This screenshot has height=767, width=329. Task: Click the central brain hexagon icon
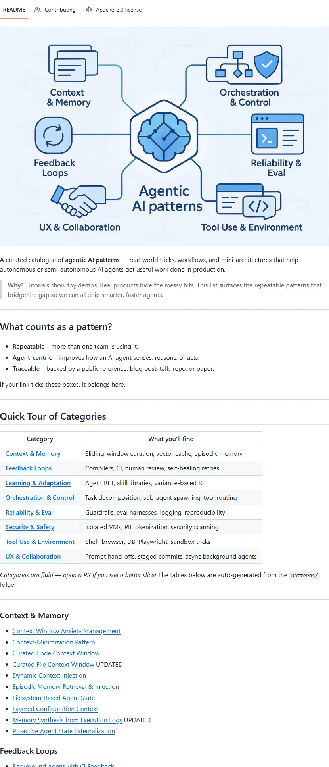tap(164, 136)
